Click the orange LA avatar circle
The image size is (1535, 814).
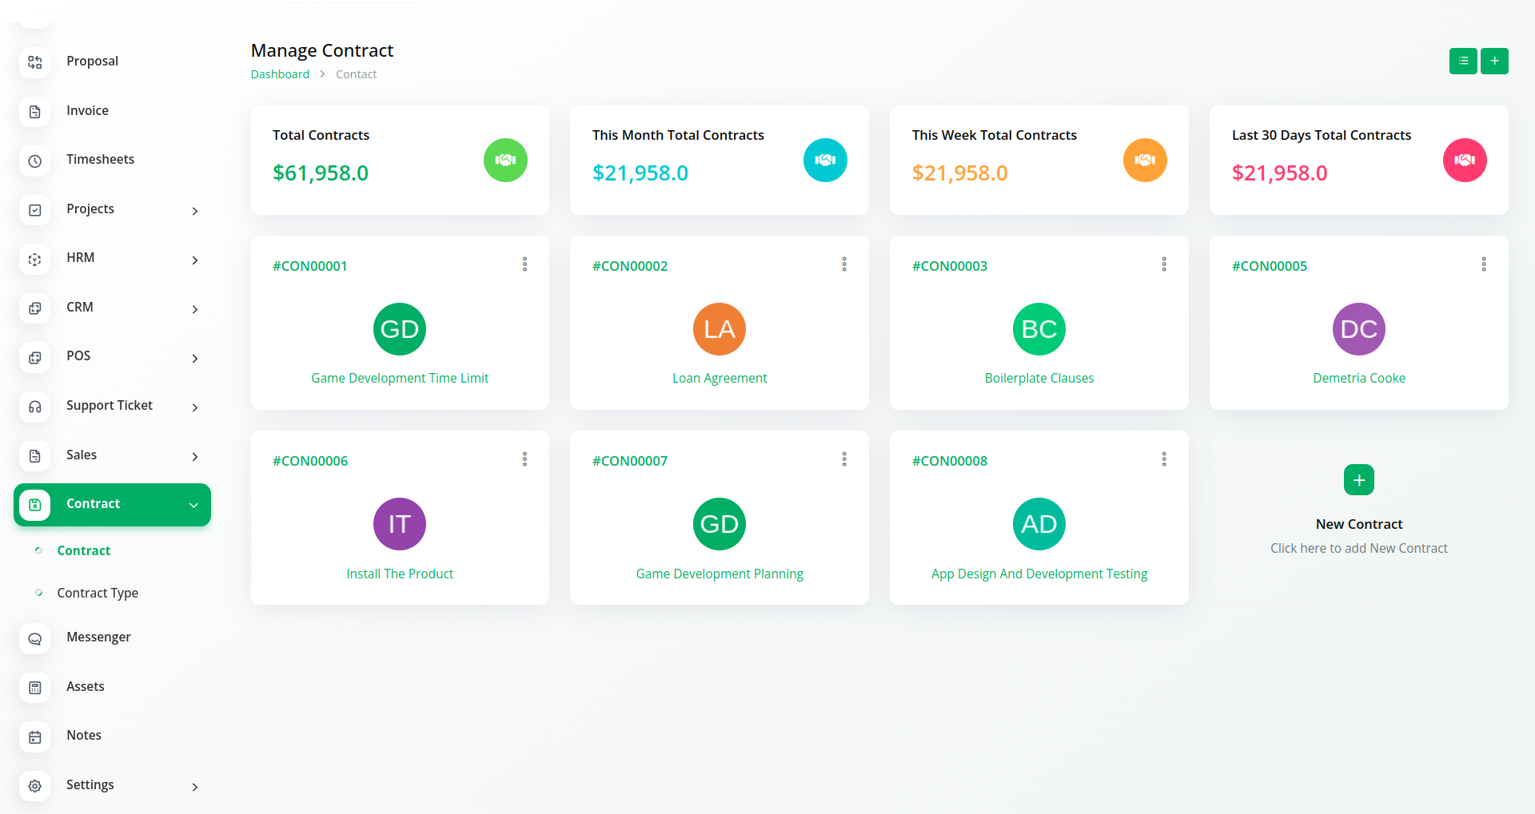pyautogui.click(x=719, y=329)
